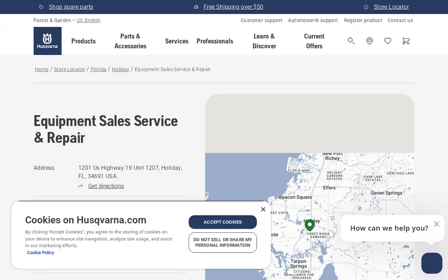This screenshot has height=280, width=448.
Task: Click the Equipment Sales Service & Repair heading
Action: [x=106, y=129]
